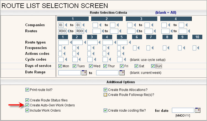Screen dimensions: 207x121
Task: Click lookup arrow next to Cycle codes column 1
Action: [66, 60]
